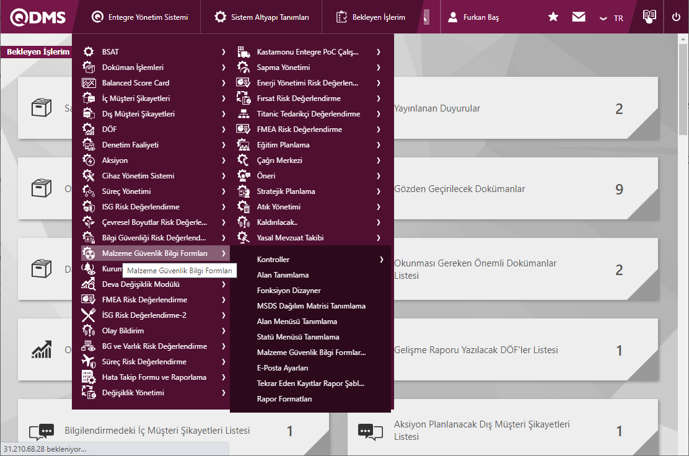Expand the Değişiklik Yönetimi chevron
Viewport: 689px width, 456px height.
point(223,393)
